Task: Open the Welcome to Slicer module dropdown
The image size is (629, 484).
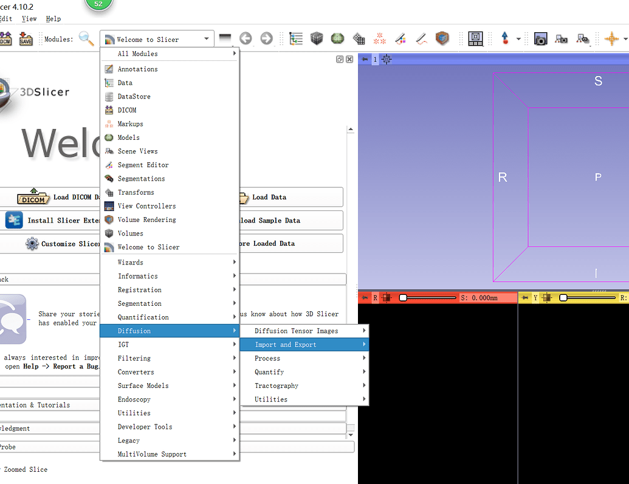Action: click(157, 40)
